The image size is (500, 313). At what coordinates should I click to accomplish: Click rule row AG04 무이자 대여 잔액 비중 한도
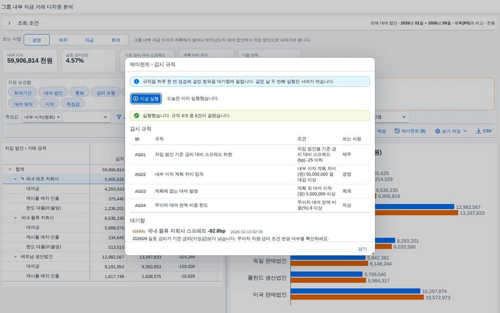coord(250,205)
